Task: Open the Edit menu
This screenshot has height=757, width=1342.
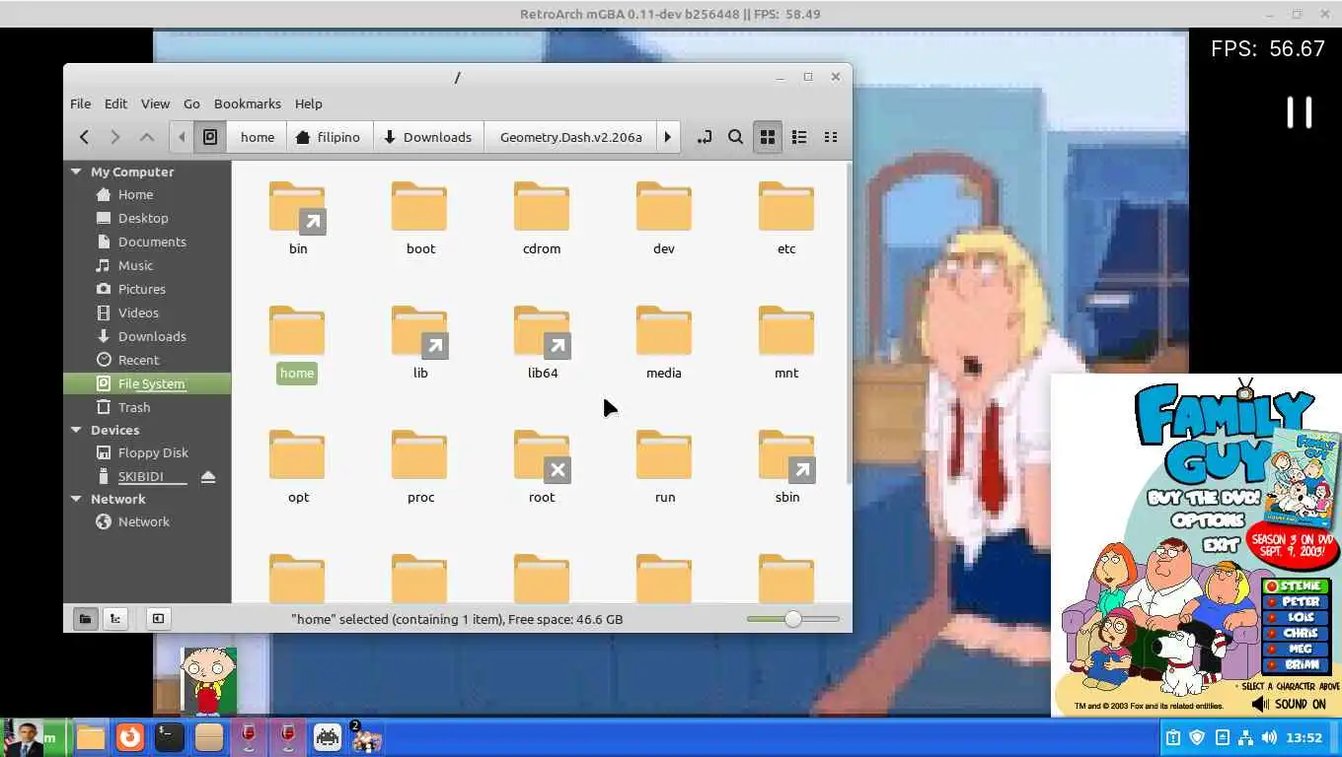Action: point(115,103)
